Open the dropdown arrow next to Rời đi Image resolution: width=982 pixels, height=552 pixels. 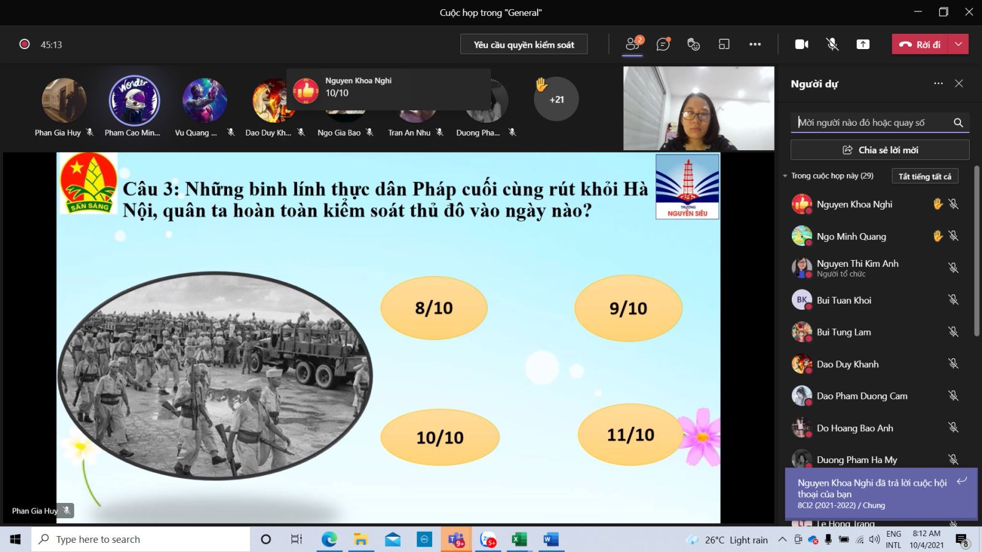(x=959, y=44)
